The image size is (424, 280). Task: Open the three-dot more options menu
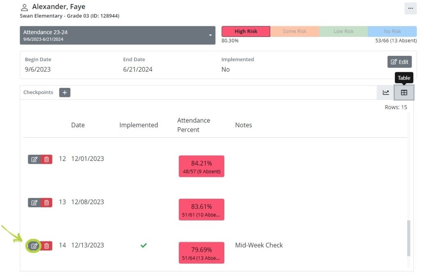pyautogui.click(x=410, y=8)
